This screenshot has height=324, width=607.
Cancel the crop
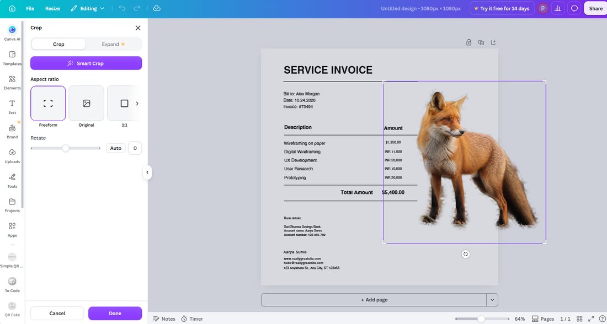(57, 314)
